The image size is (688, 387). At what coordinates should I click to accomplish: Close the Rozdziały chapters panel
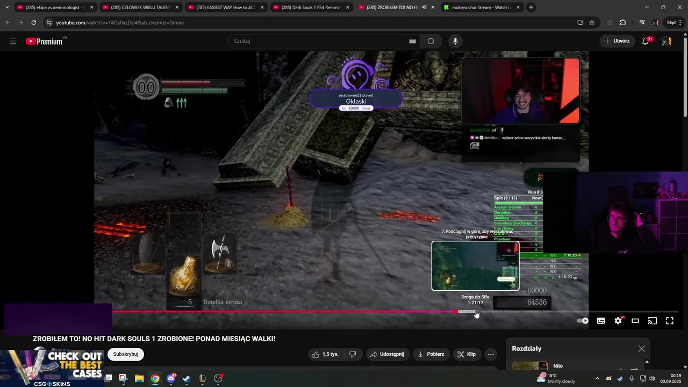(642, 349)
